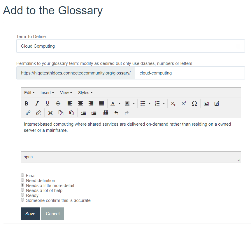Insert link using chain icon

[x=28, y=113]
